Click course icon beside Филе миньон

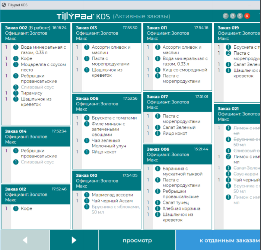[x=87, y=124]
